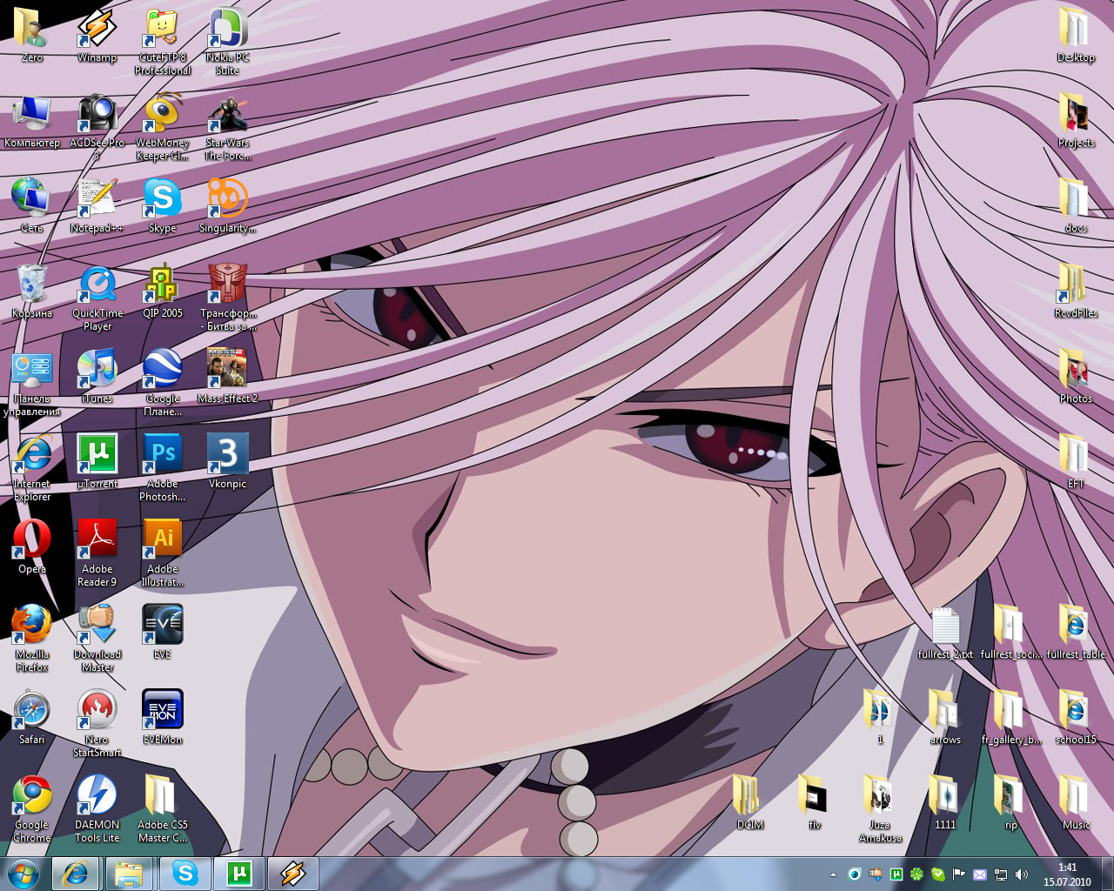Select the Safari desktop icon

pos(31,717)
